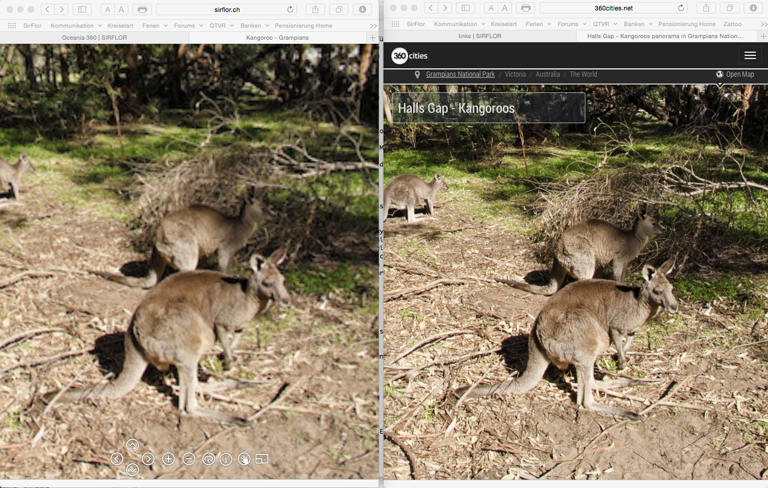Expand Banken bookmarks in the sirflor.ch window

(x=255, y=26)
